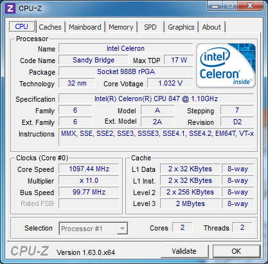This screenshot has width=268, height=264.
Task: Click the CPU-Z purple Z title icon
Action: (x=10, y=8)
